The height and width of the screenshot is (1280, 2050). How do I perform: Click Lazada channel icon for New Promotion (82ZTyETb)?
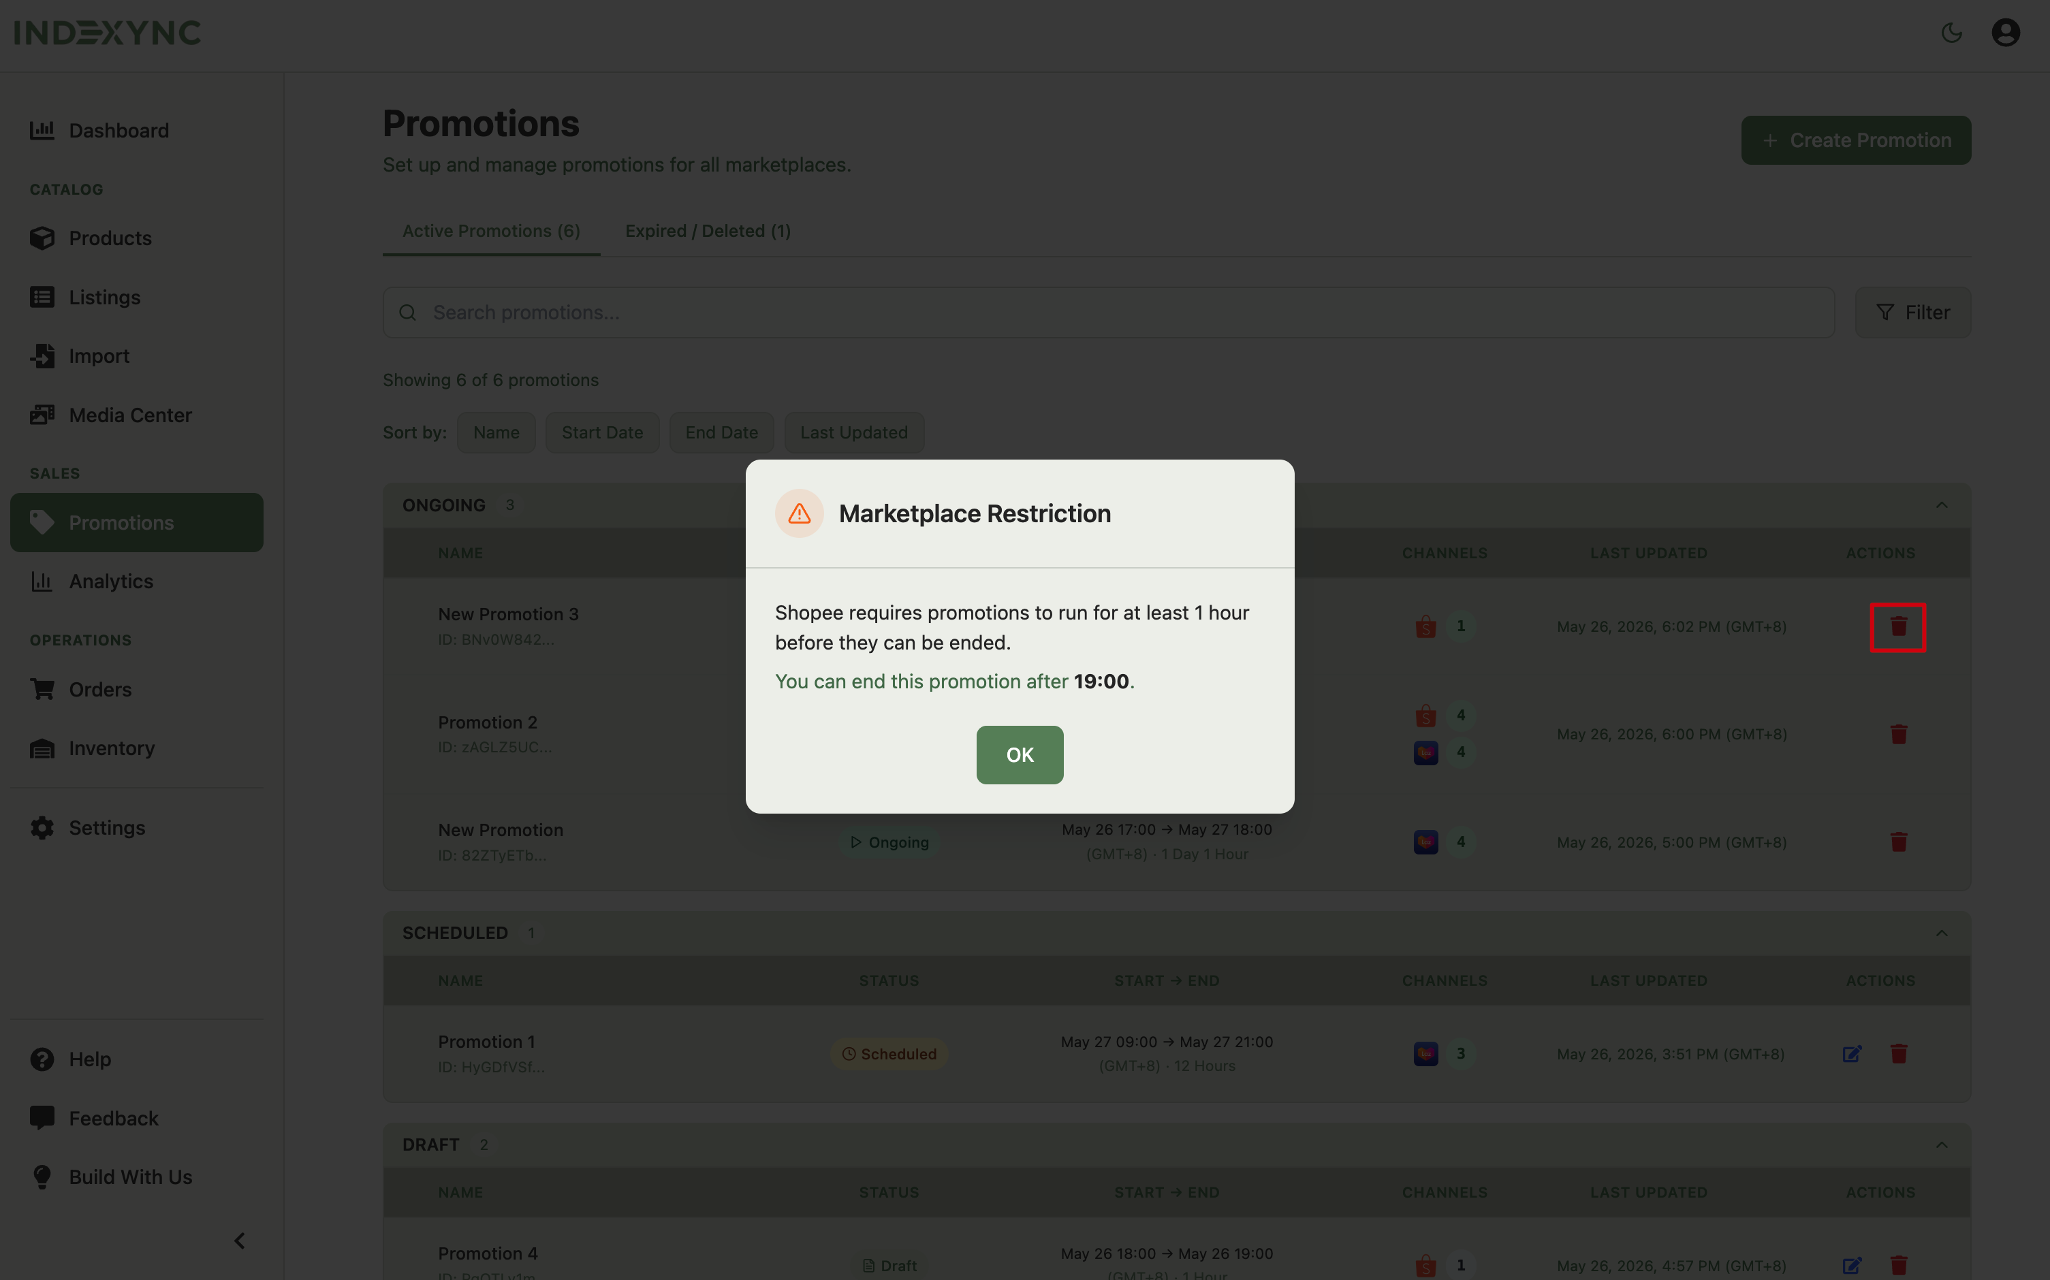pos(1426,842)
